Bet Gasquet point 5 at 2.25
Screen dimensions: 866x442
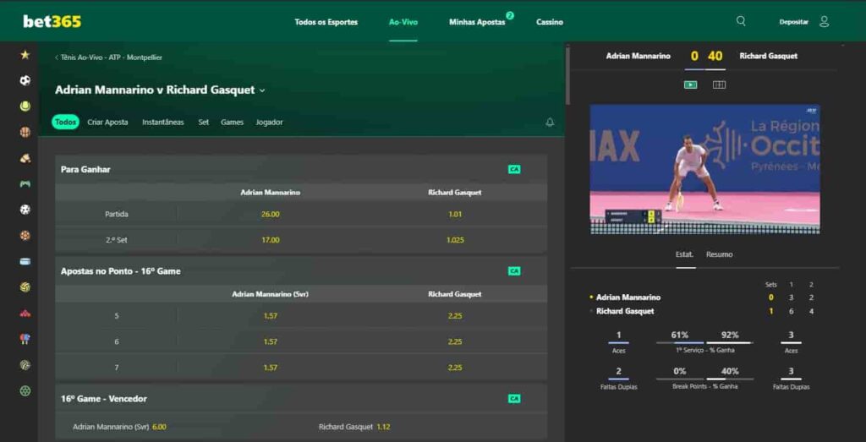455,315
